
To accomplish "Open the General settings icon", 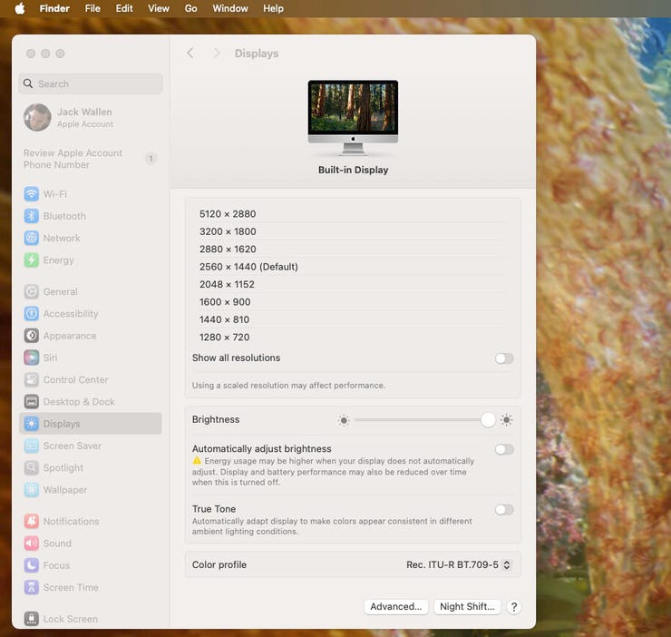I will (x=31, y=291).
